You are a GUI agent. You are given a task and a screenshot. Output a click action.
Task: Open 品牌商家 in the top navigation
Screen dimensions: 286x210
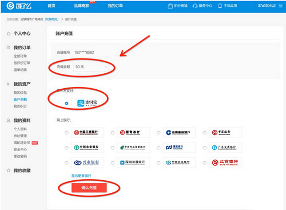[x=81, y=6]
